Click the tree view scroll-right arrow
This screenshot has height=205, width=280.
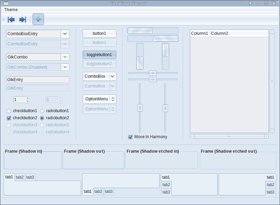[266, 136]
